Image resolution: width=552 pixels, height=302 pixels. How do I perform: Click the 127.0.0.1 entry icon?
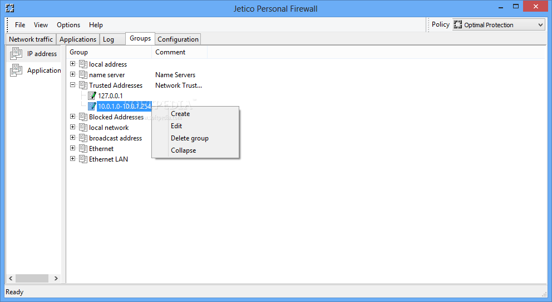tap(92, 95)
